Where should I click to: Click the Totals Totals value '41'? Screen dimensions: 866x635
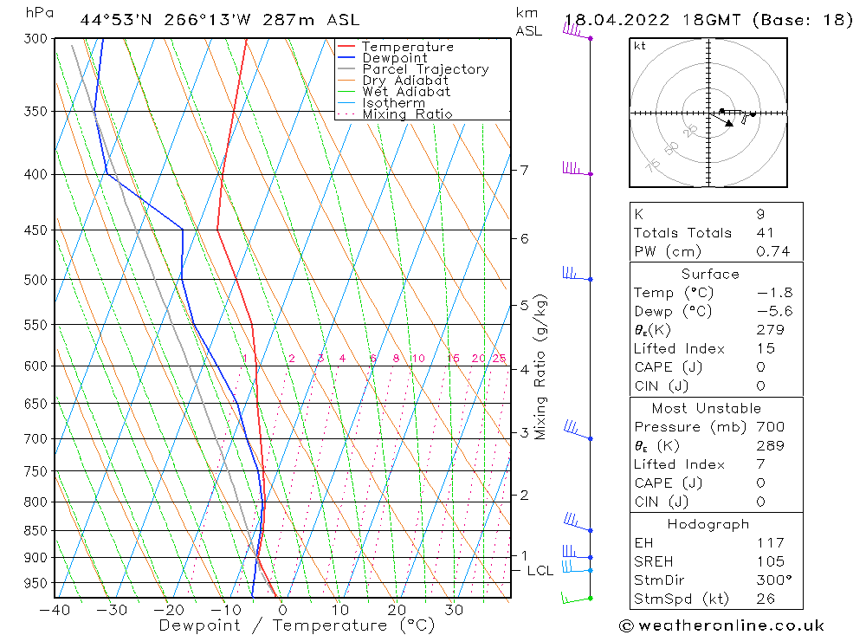[x=765, y=233]
